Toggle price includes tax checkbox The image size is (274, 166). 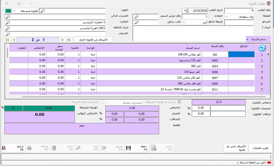pyautogui.click(x=102, y=102)
